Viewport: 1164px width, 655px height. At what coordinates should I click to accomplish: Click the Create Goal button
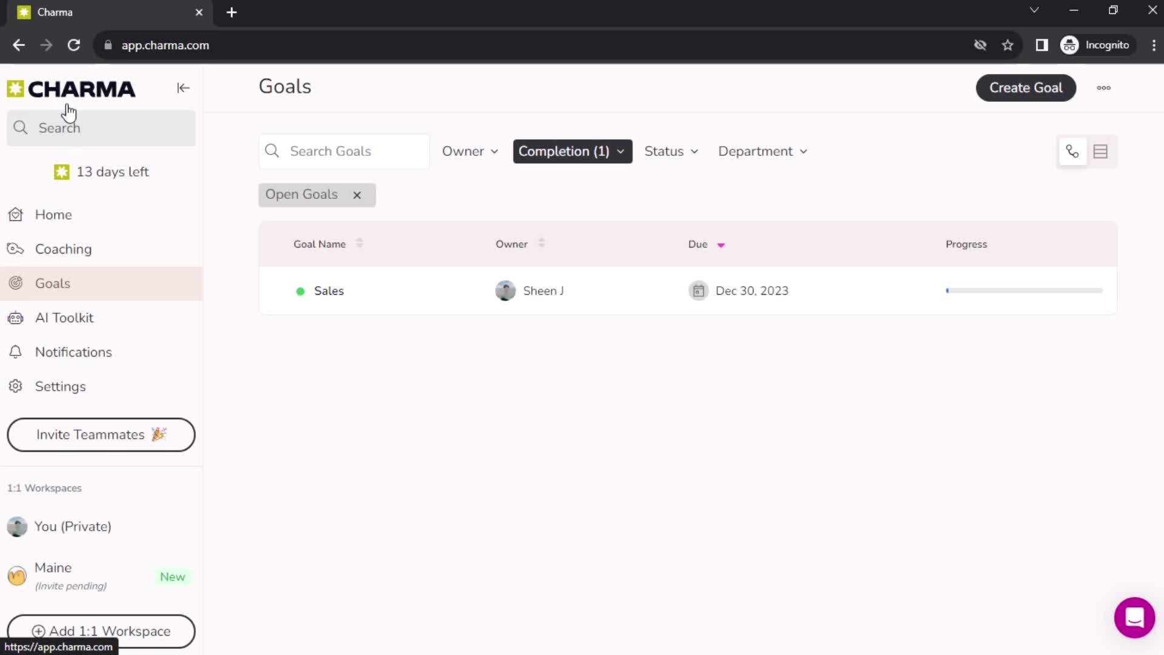pyautogui.click(x=1026, y=88)
